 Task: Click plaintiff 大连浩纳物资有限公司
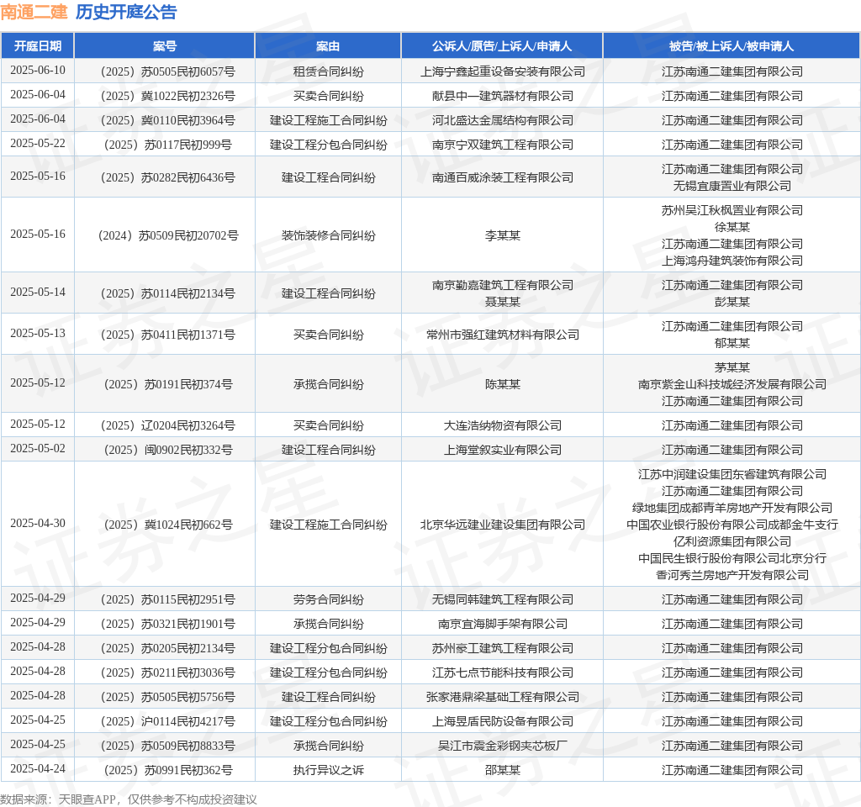pyautogui.click(x=503, y=425)
